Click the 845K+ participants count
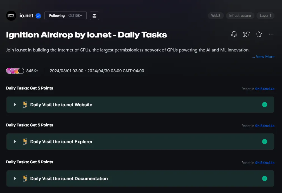Screen dimensions: 282x193 [32, 71]
